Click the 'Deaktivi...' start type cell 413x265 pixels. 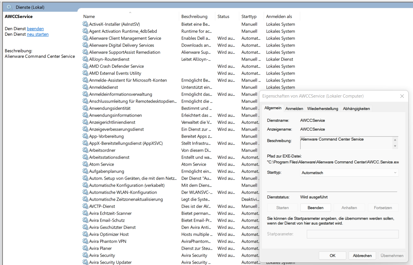click(x=250, y=199)
